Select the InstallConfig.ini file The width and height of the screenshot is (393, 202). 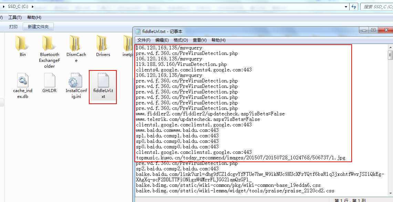76,86
